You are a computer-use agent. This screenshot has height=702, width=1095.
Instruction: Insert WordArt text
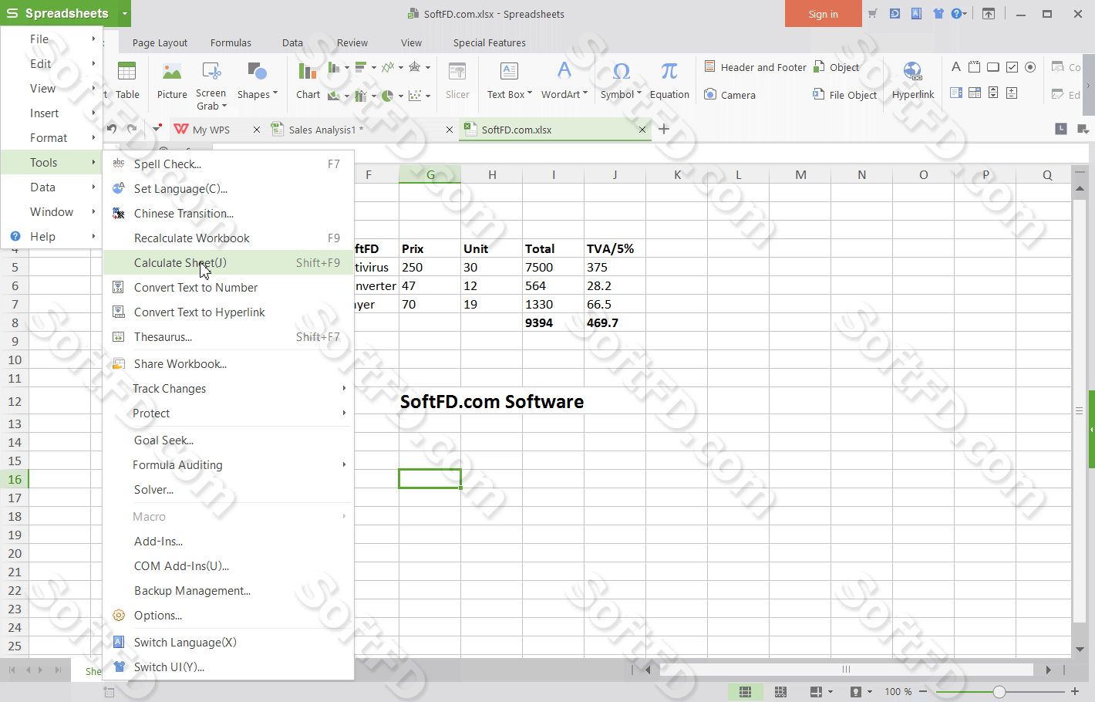tap(564, 80)
